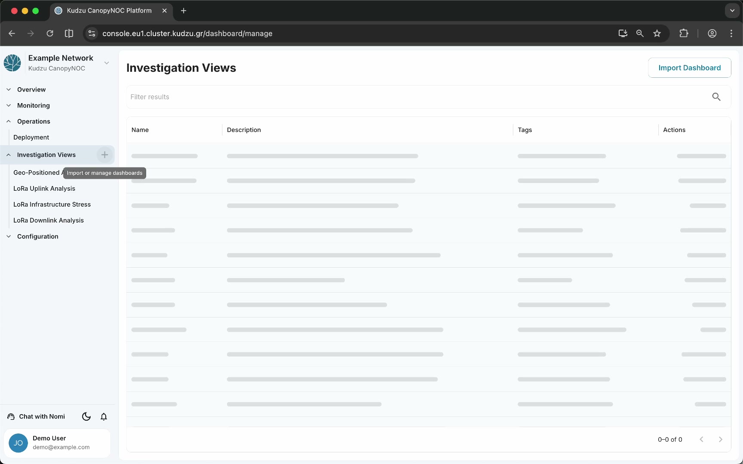Click the Import Dashboard button

pyautogui.click(x=689, y=68)
